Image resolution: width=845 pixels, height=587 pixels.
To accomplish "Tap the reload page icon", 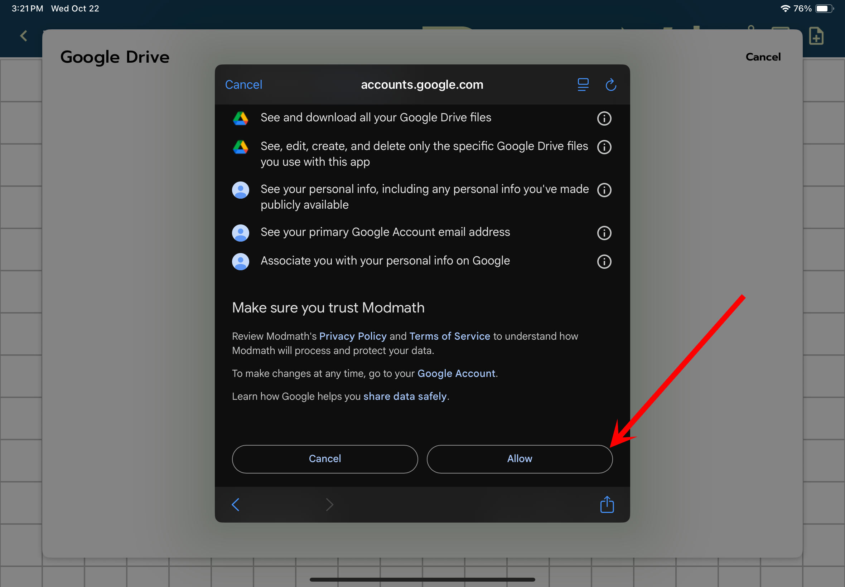I will tap(610, 84).
